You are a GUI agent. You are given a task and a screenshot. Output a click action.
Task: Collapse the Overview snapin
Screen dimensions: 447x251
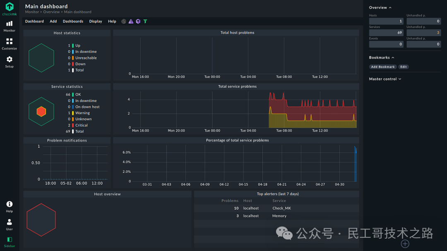point(380,7)
